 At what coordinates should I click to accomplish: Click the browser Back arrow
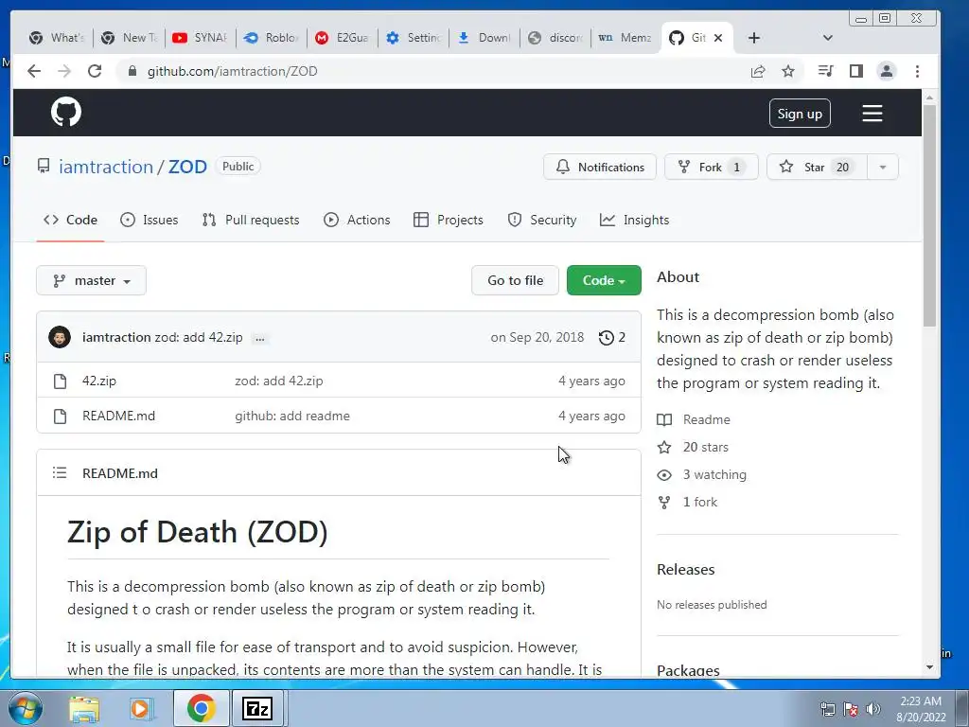click(34, 71)
